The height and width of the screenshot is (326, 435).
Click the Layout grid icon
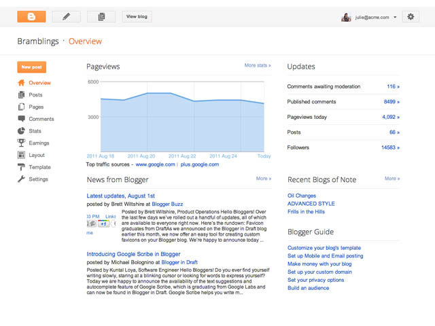click(21, 155)
